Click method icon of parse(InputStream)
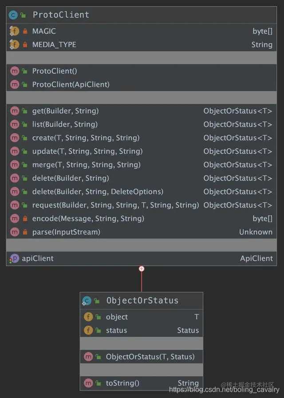 pos(15,232)
